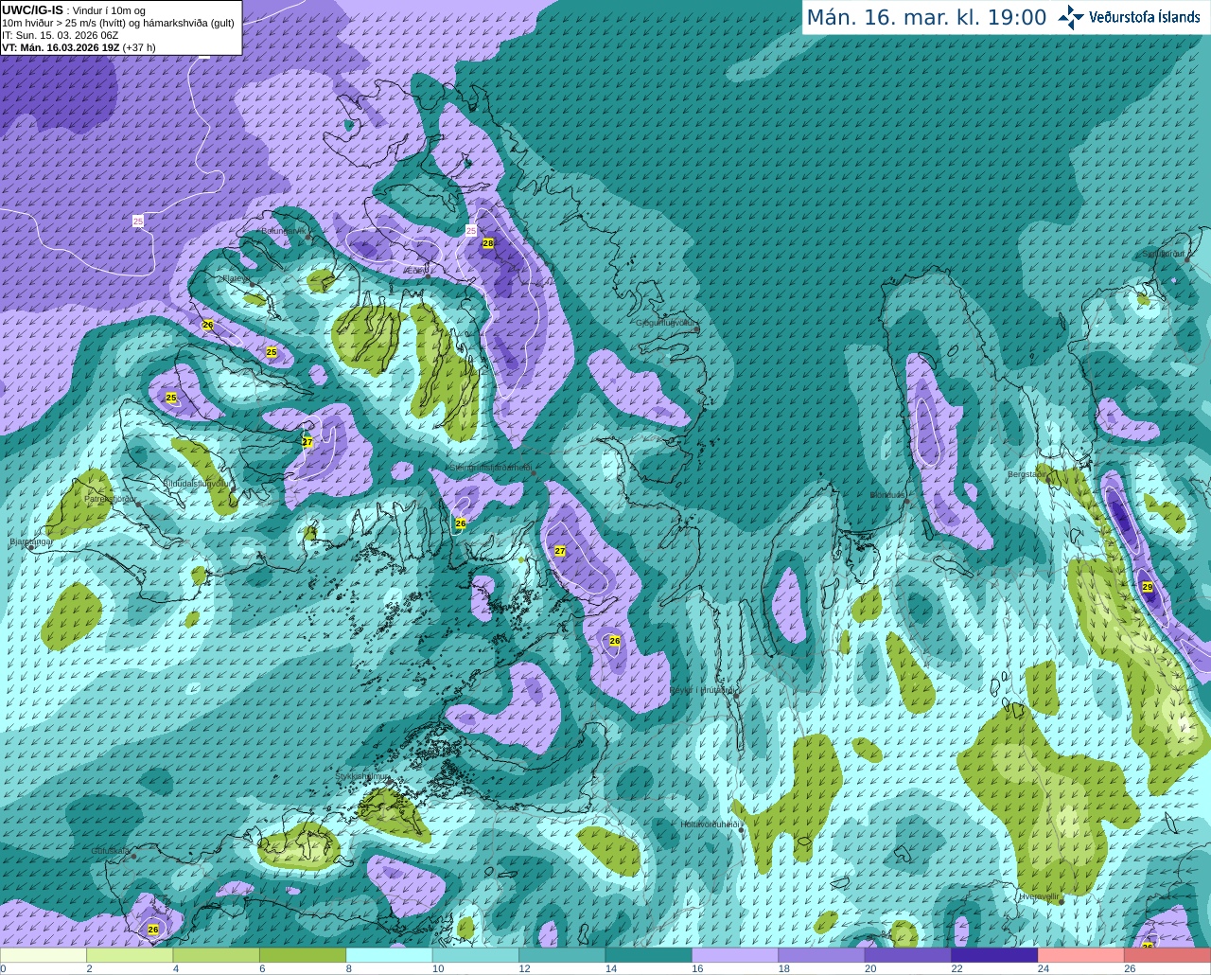Screen dimensions: 1211x975
Task: Click the Veðurstofa Íslands logo icon
Action: [x=1070, y=17]
